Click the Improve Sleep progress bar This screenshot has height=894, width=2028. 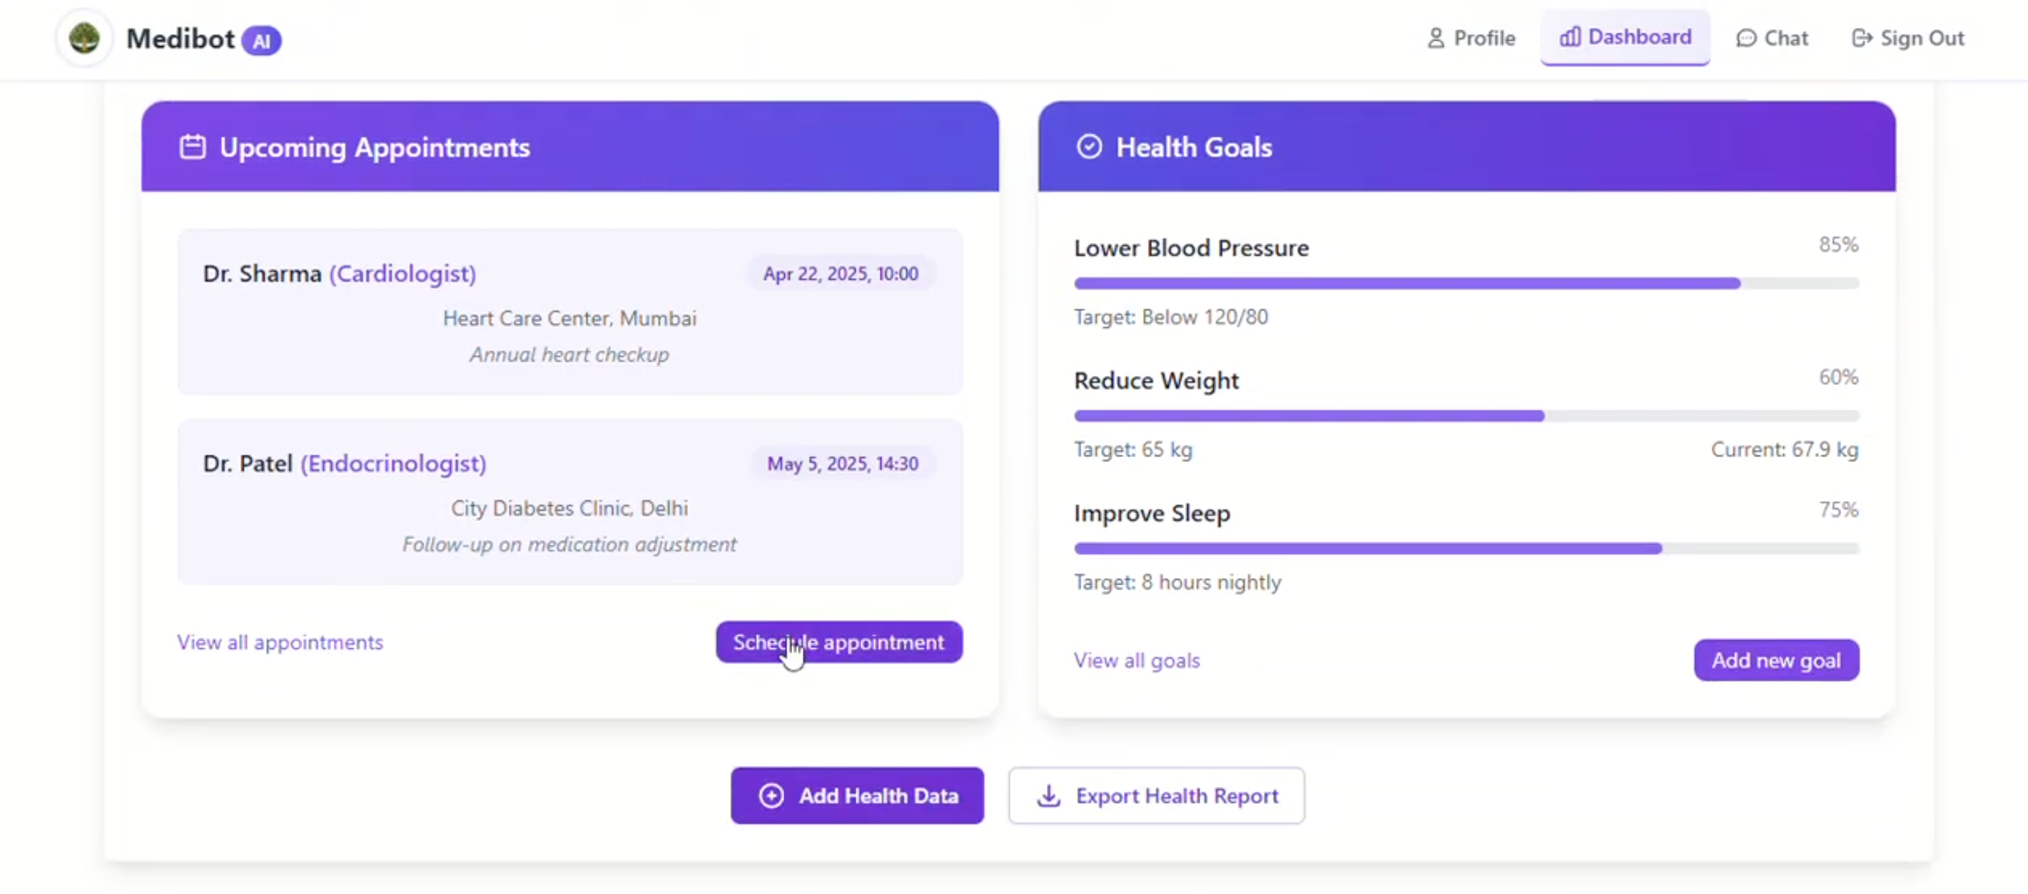coord(1466,548)
